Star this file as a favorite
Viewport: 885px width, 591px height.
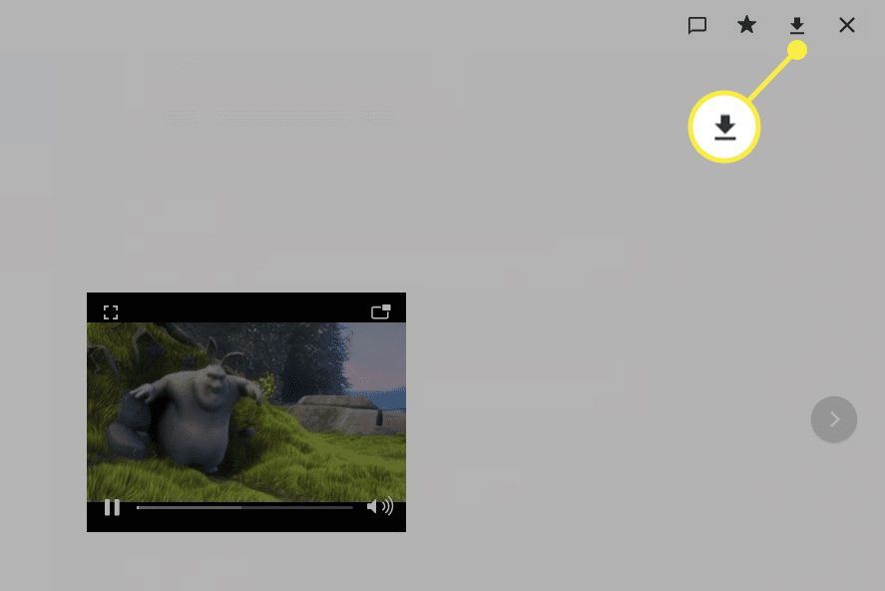(x=746, y=25)
